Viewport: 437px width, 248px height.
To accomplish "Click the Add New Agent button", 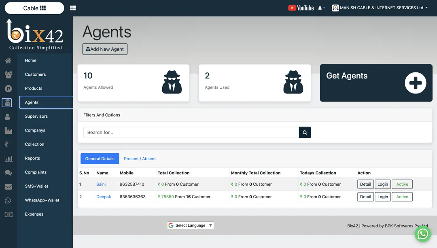I will pyautogui.click(x=105, y=49).
